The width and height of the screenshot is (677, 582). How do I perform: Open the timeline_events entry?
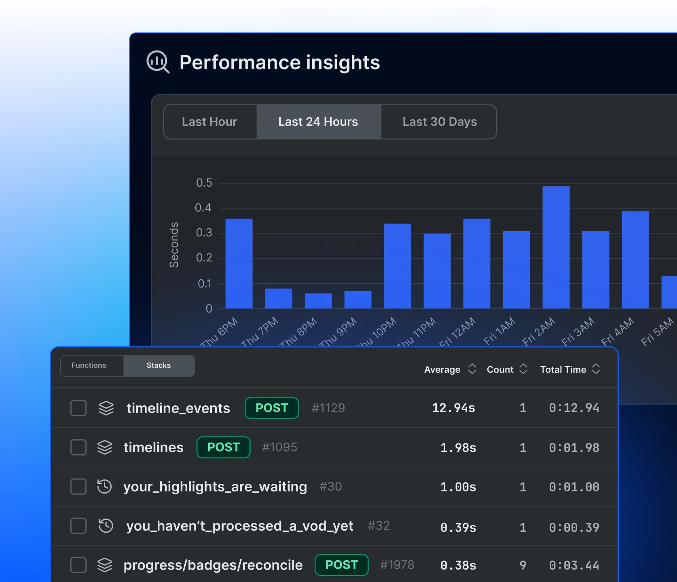coord(178,408)
